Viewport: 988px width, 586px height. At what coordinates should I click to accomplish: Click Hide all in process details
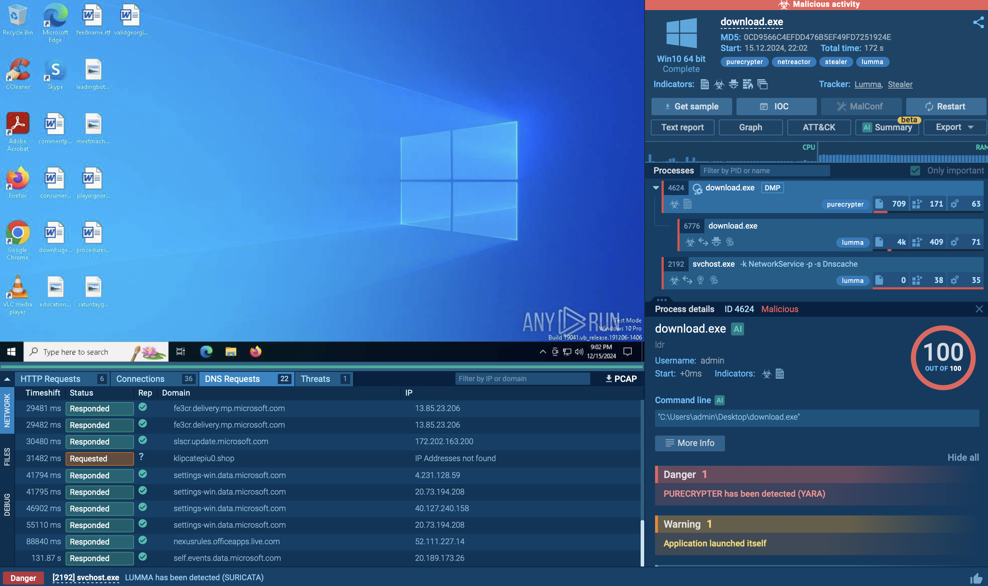[x=963, y=457]
